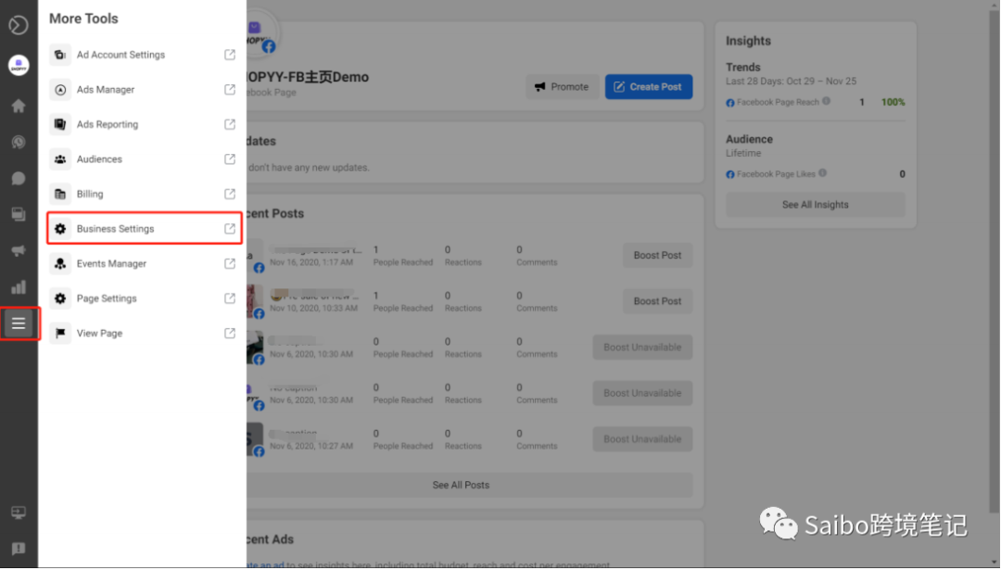Click 'Facebook Page Reach' label
Viewport: 1001px width, 570px height.
coord(778,102)
